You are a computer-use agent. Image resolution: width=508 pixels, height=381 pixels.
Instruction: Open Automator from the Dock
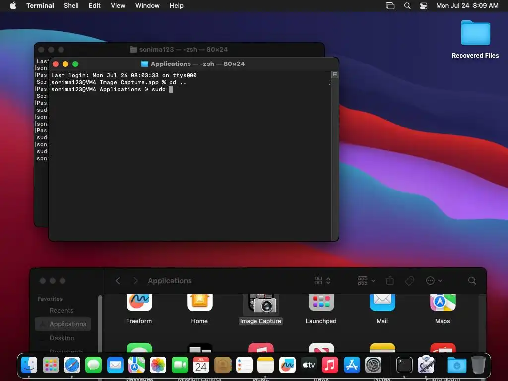pyautogui.click(x=426, y=365)
